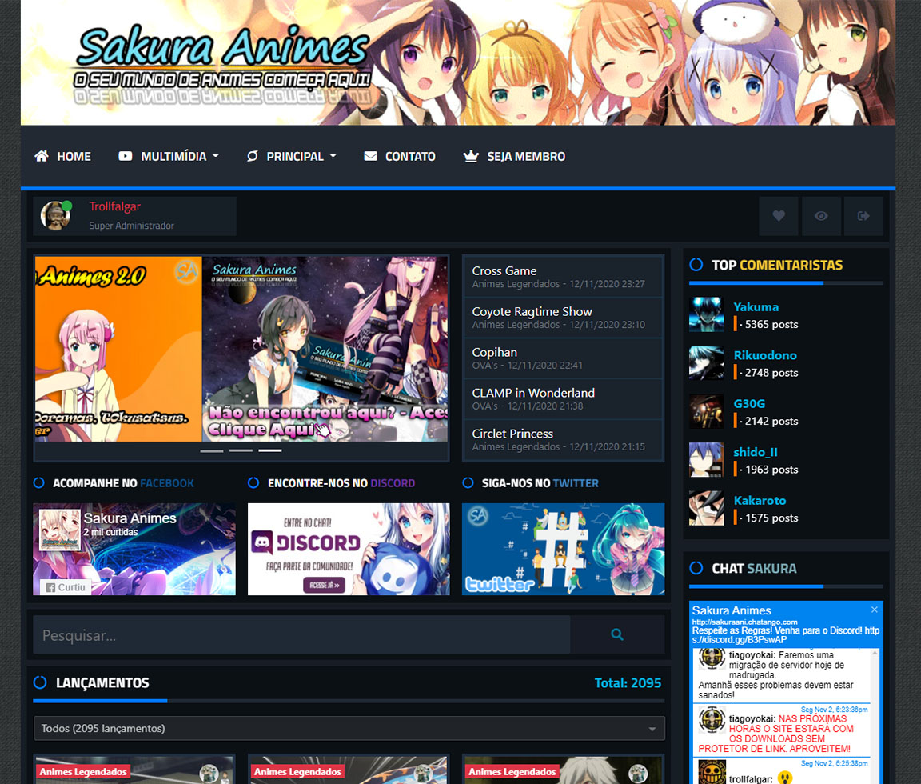Image resolution: width=921 pixels, height=784 pixels.
Task: Open shido_II's avatar in top commenters
Action: (706, 459)
